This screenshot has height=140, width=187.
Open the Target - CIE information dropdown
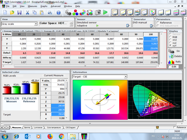(x=125, y=77)
